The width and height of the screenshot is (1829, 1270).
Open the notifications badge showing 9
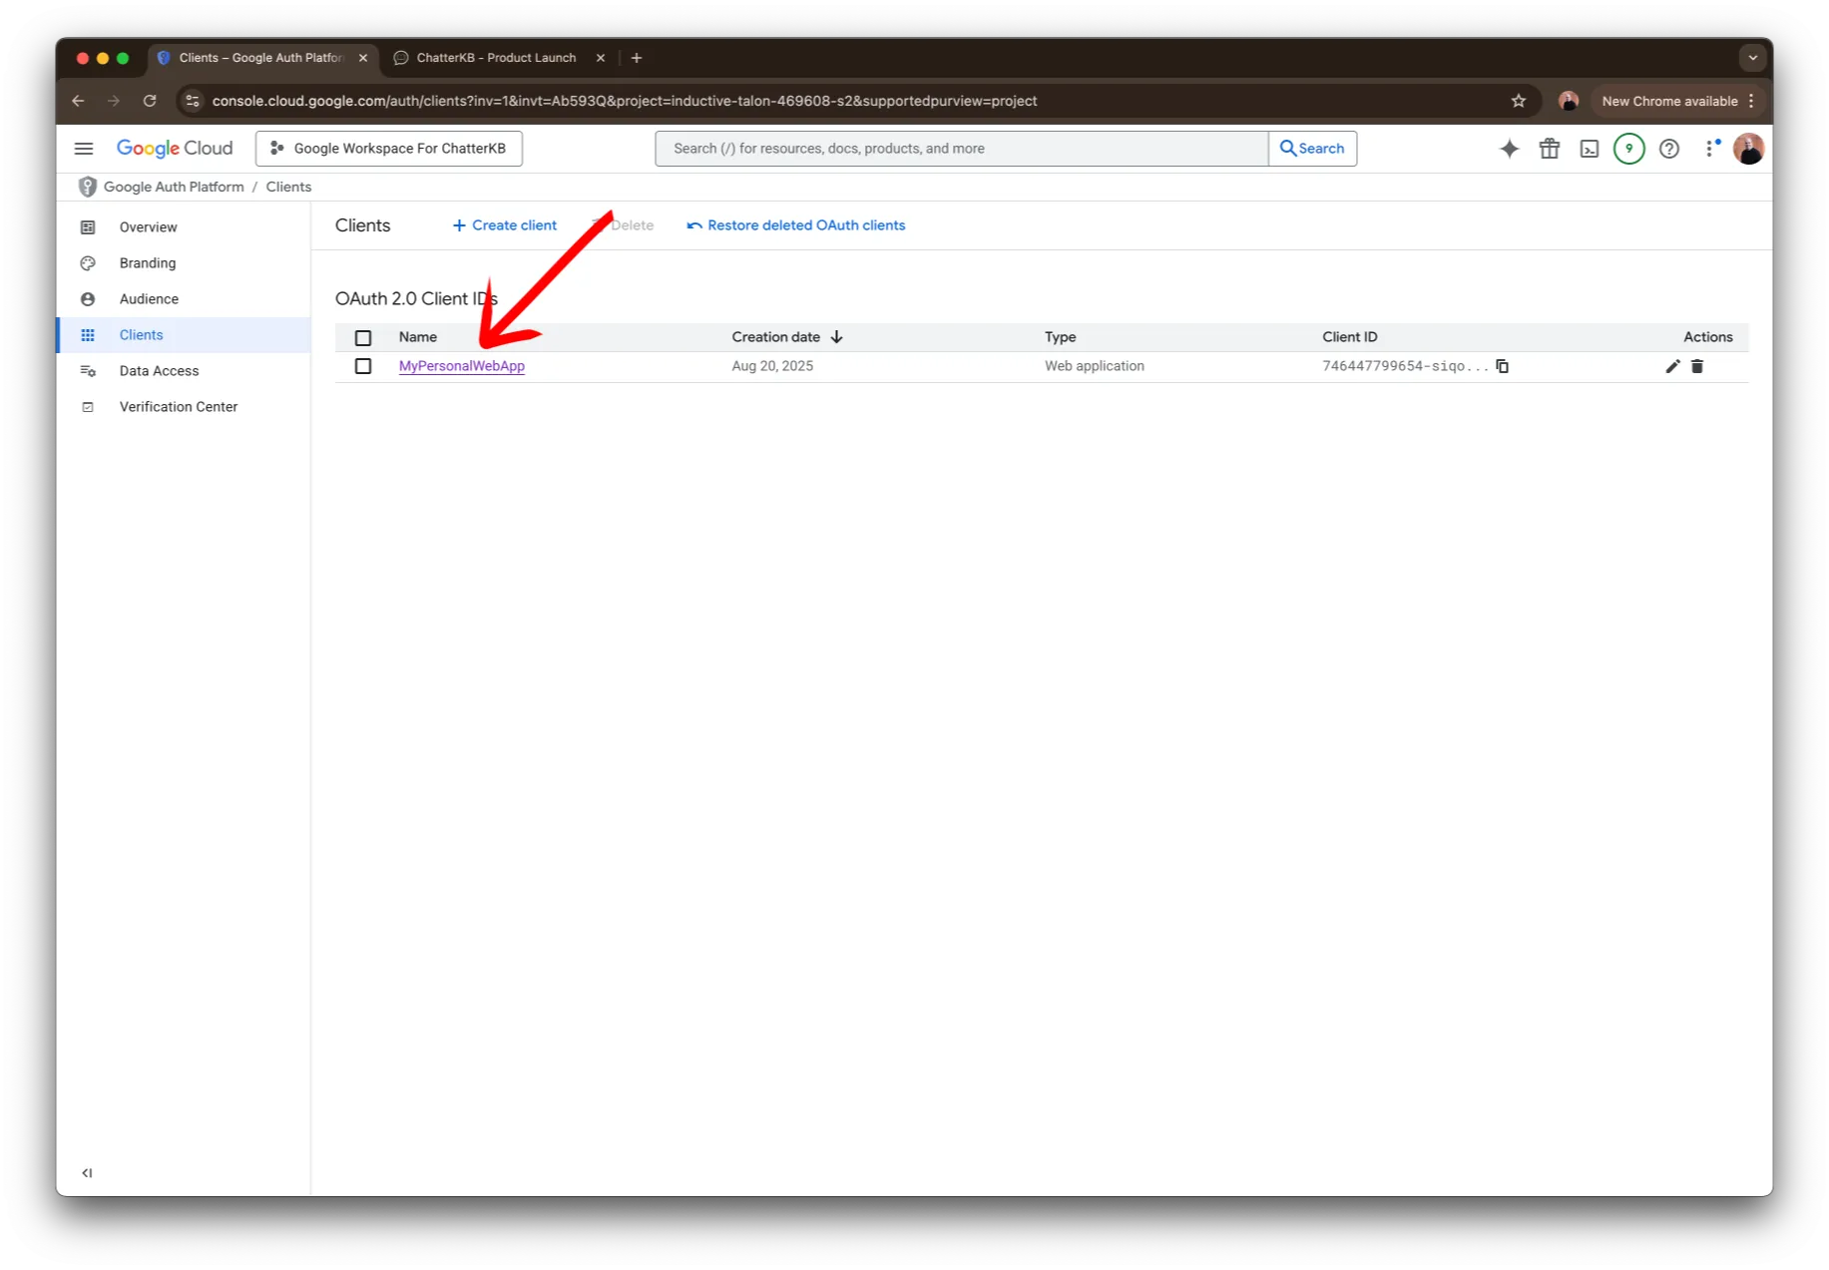click(1628, 149)
